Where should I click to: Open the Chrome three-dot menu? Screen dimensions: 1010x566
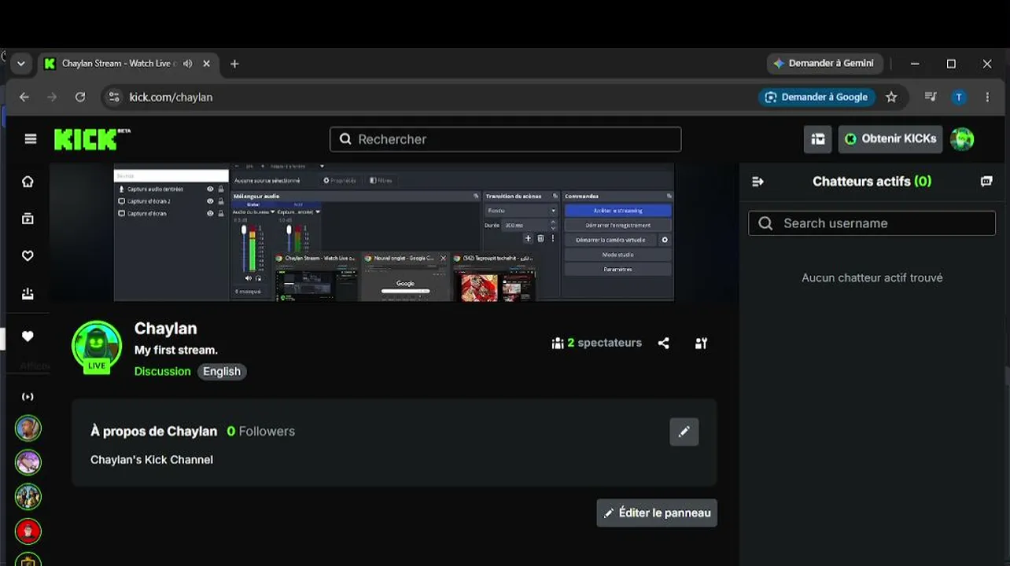point(987,97)
